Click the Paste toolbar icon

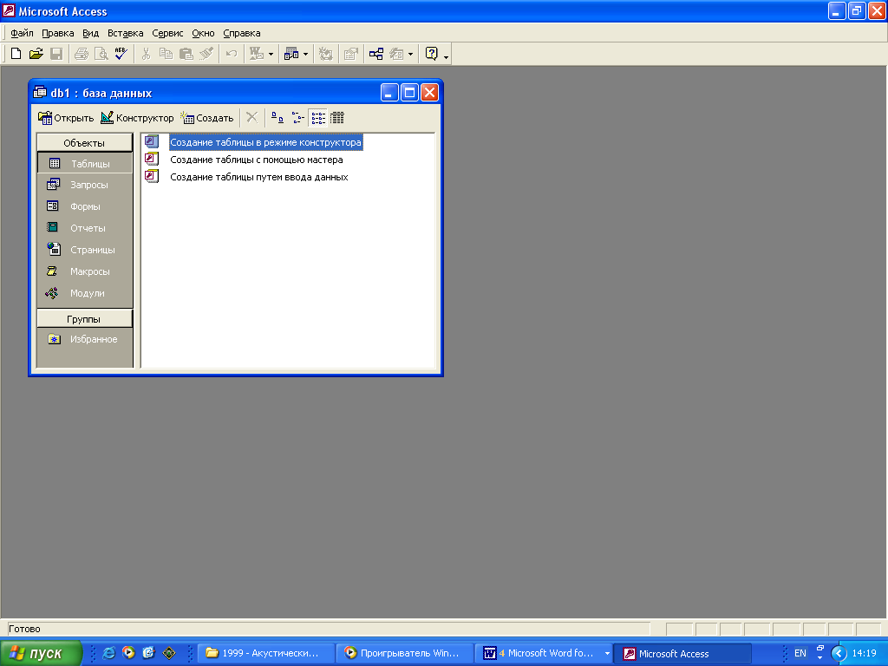click(x=186, y=54)
